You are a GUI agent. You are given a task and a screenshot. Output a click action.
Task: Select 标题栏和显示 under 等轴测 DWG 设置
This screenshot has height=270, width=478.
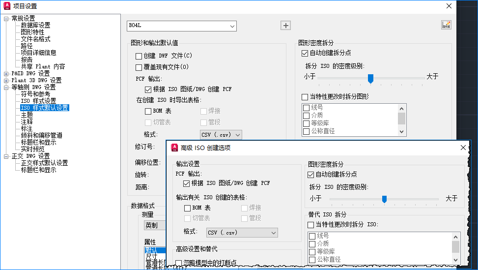pos(38,142)
